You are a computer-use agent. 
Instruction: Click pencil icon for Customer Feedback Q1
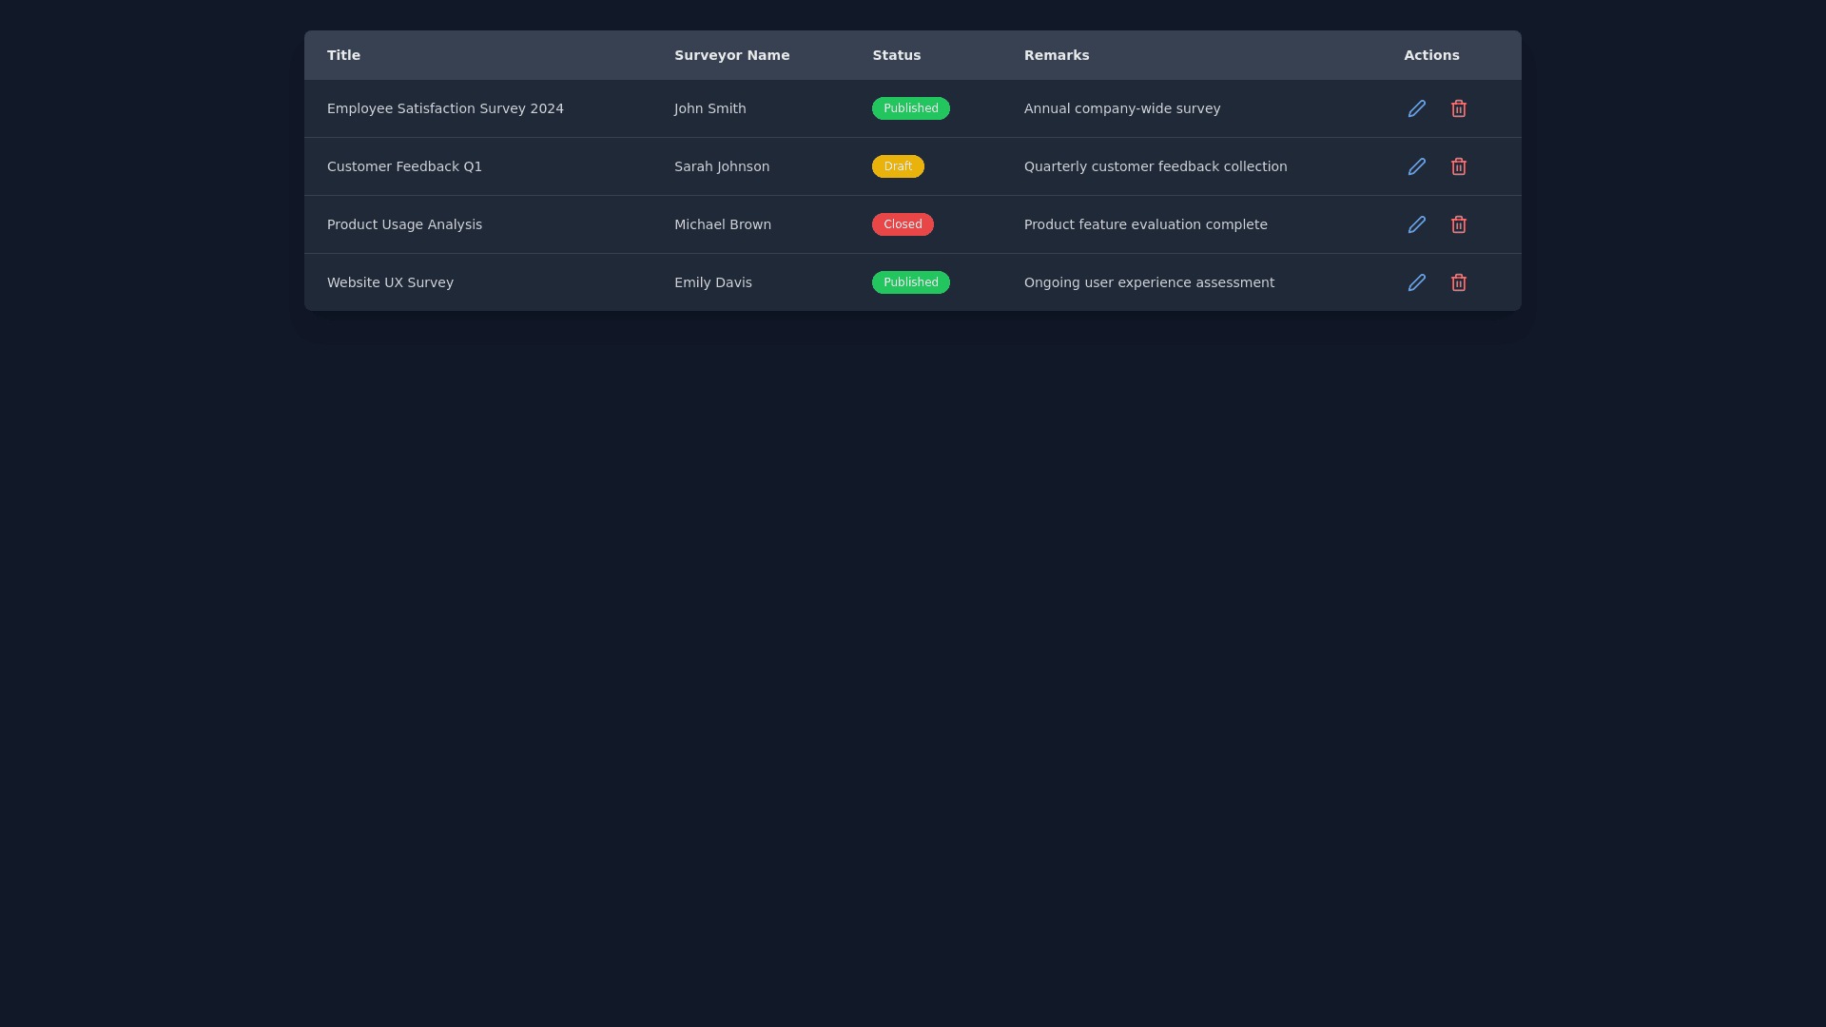click(1416, 166)
